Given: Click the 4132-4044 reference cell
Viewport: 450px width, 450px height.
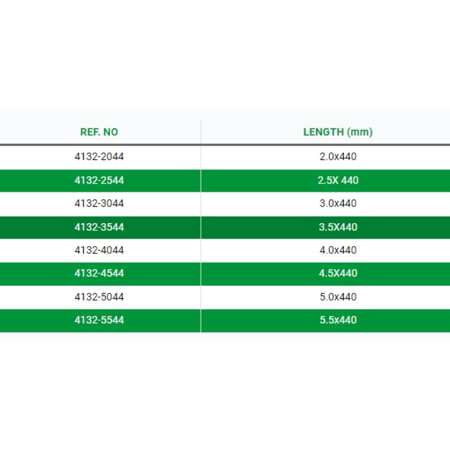Looking at the screenshot, I should pos(99,250).
